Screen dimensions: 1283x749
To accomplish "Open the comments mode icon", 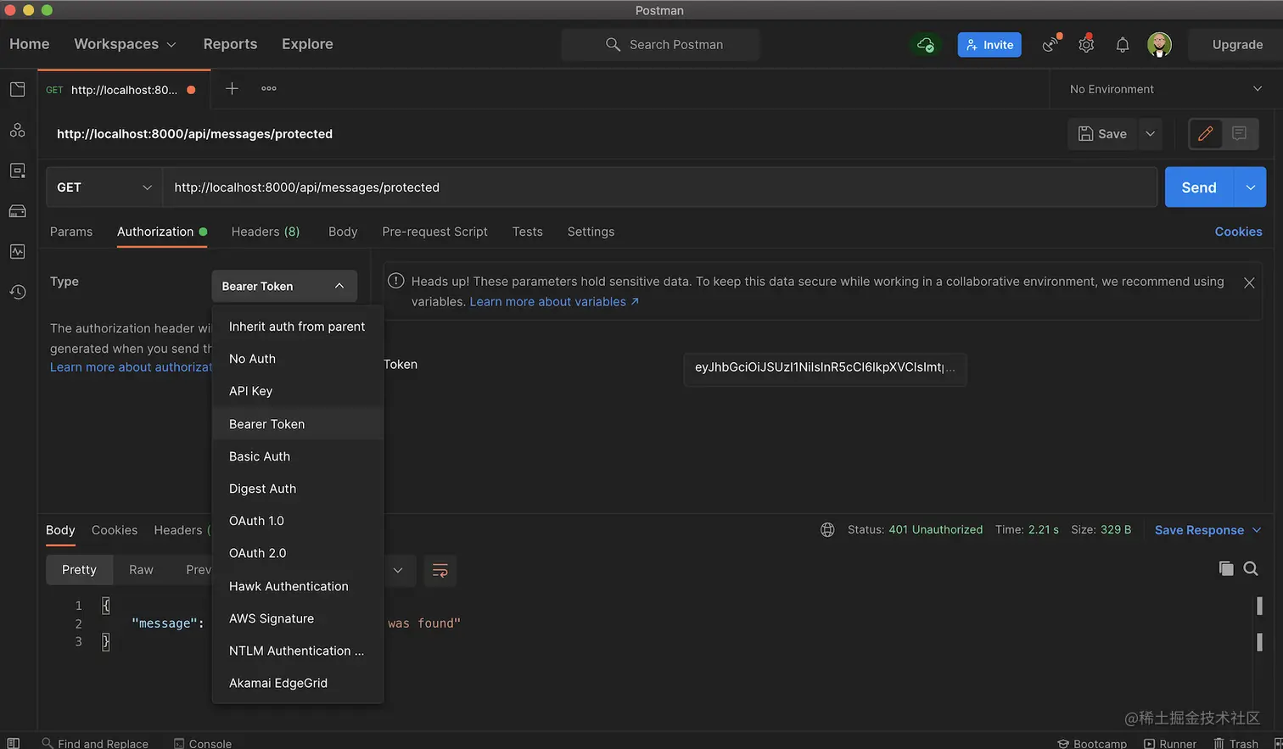I will pyautogui.click(x=1240, y=133).
